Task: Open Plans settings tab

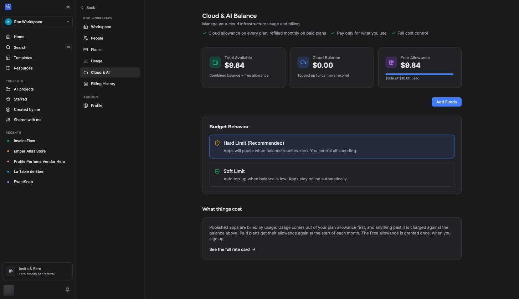Action: [110, 50]
